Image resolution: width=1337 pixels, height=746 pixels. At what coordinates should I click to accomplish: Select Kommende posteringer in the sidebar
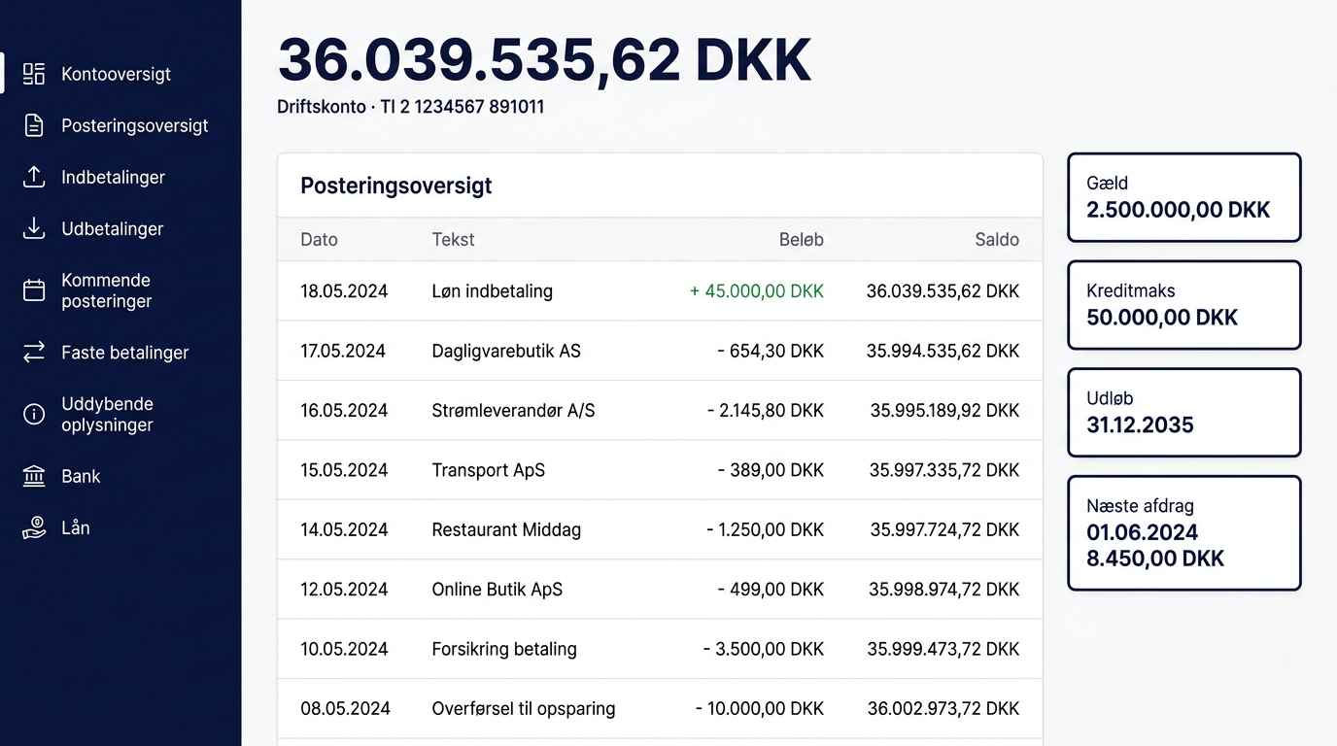pos(107,290)
